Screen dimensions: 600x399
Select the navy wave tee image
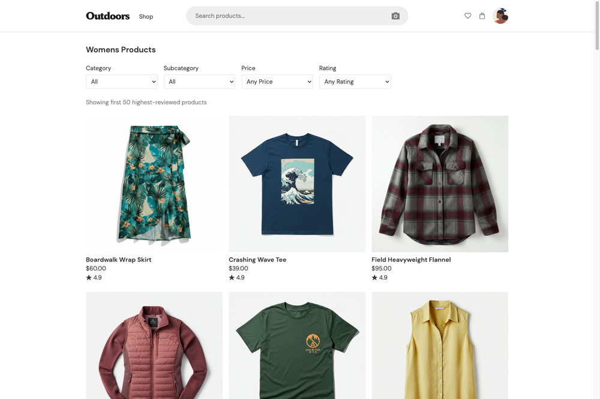point(297,184)
